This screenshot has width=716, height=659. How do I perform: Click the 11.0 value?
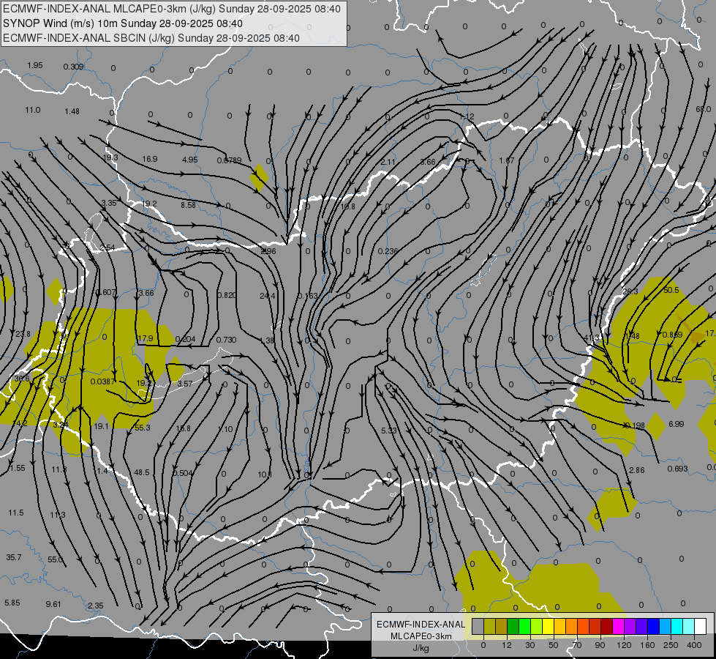click(x=33, y=110)
